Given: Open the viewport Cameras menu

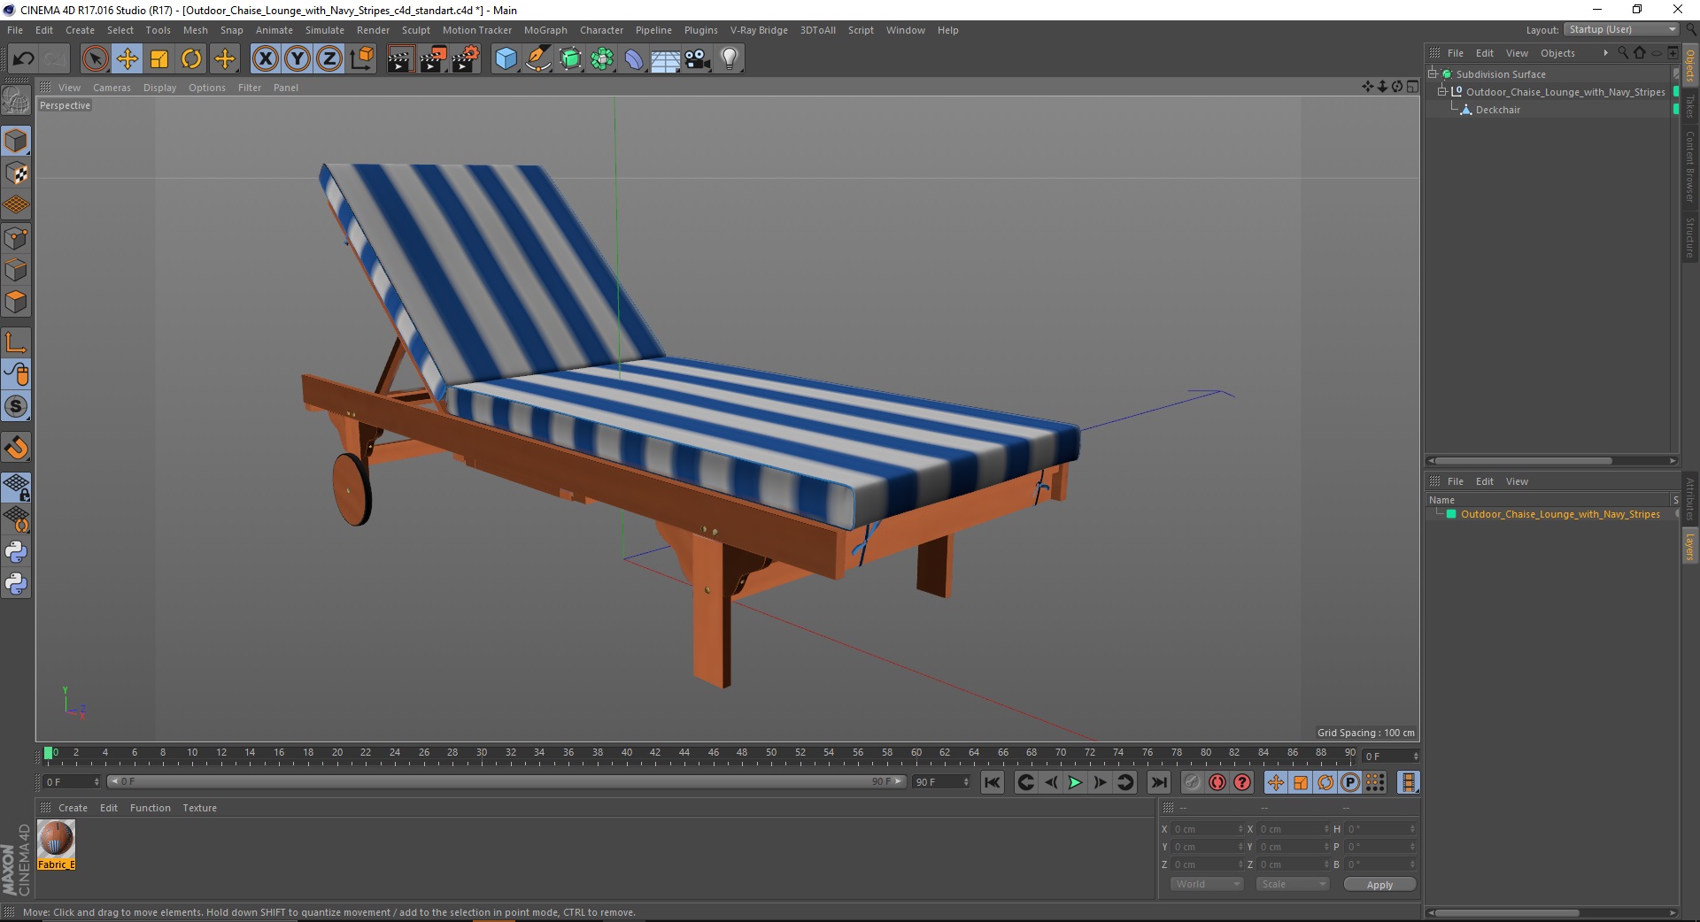Looking at the screenshot, I should pos(112,88).
